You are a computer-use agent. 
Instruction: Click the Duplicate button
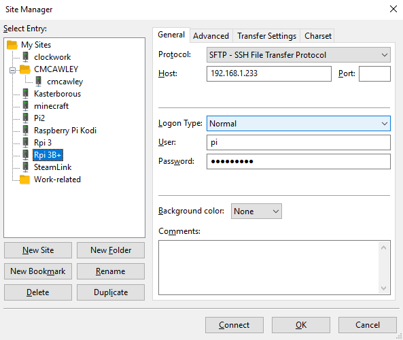pos(111,292)
